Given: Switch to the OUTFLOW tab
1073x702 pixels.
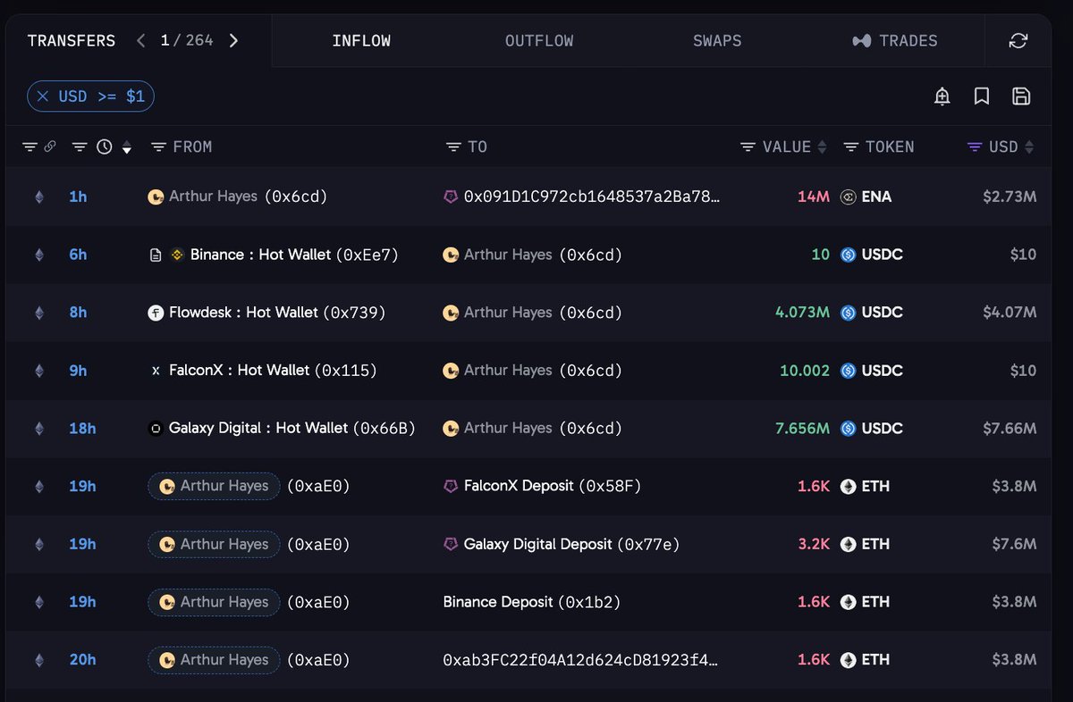Looking at the screenshot, I should (539, 41).
